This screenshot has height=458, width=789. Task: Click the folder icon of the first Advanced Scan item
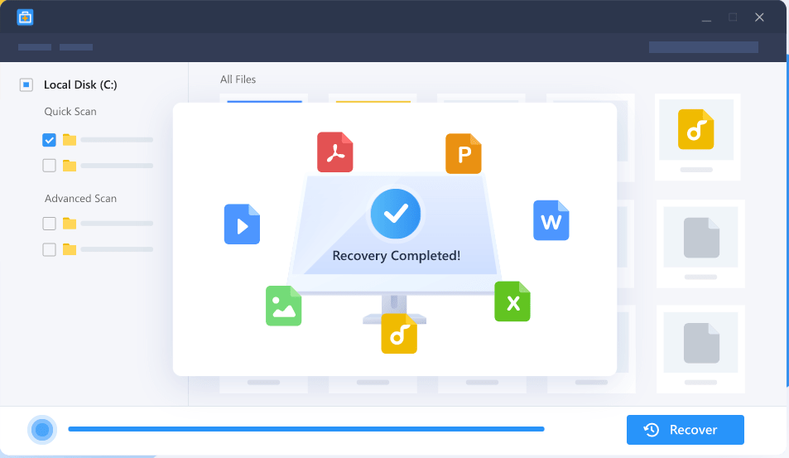tap(70, 223)
